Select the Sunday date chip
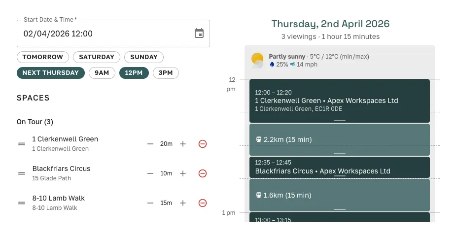 click(143, 57)
